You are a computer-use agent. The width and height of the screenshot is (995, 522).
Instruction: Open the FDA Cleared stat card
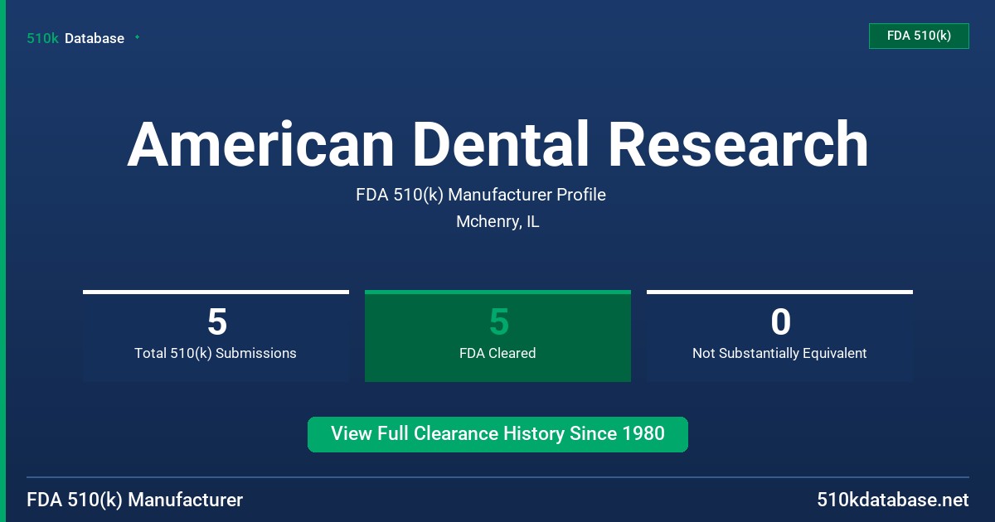point(498,336)
